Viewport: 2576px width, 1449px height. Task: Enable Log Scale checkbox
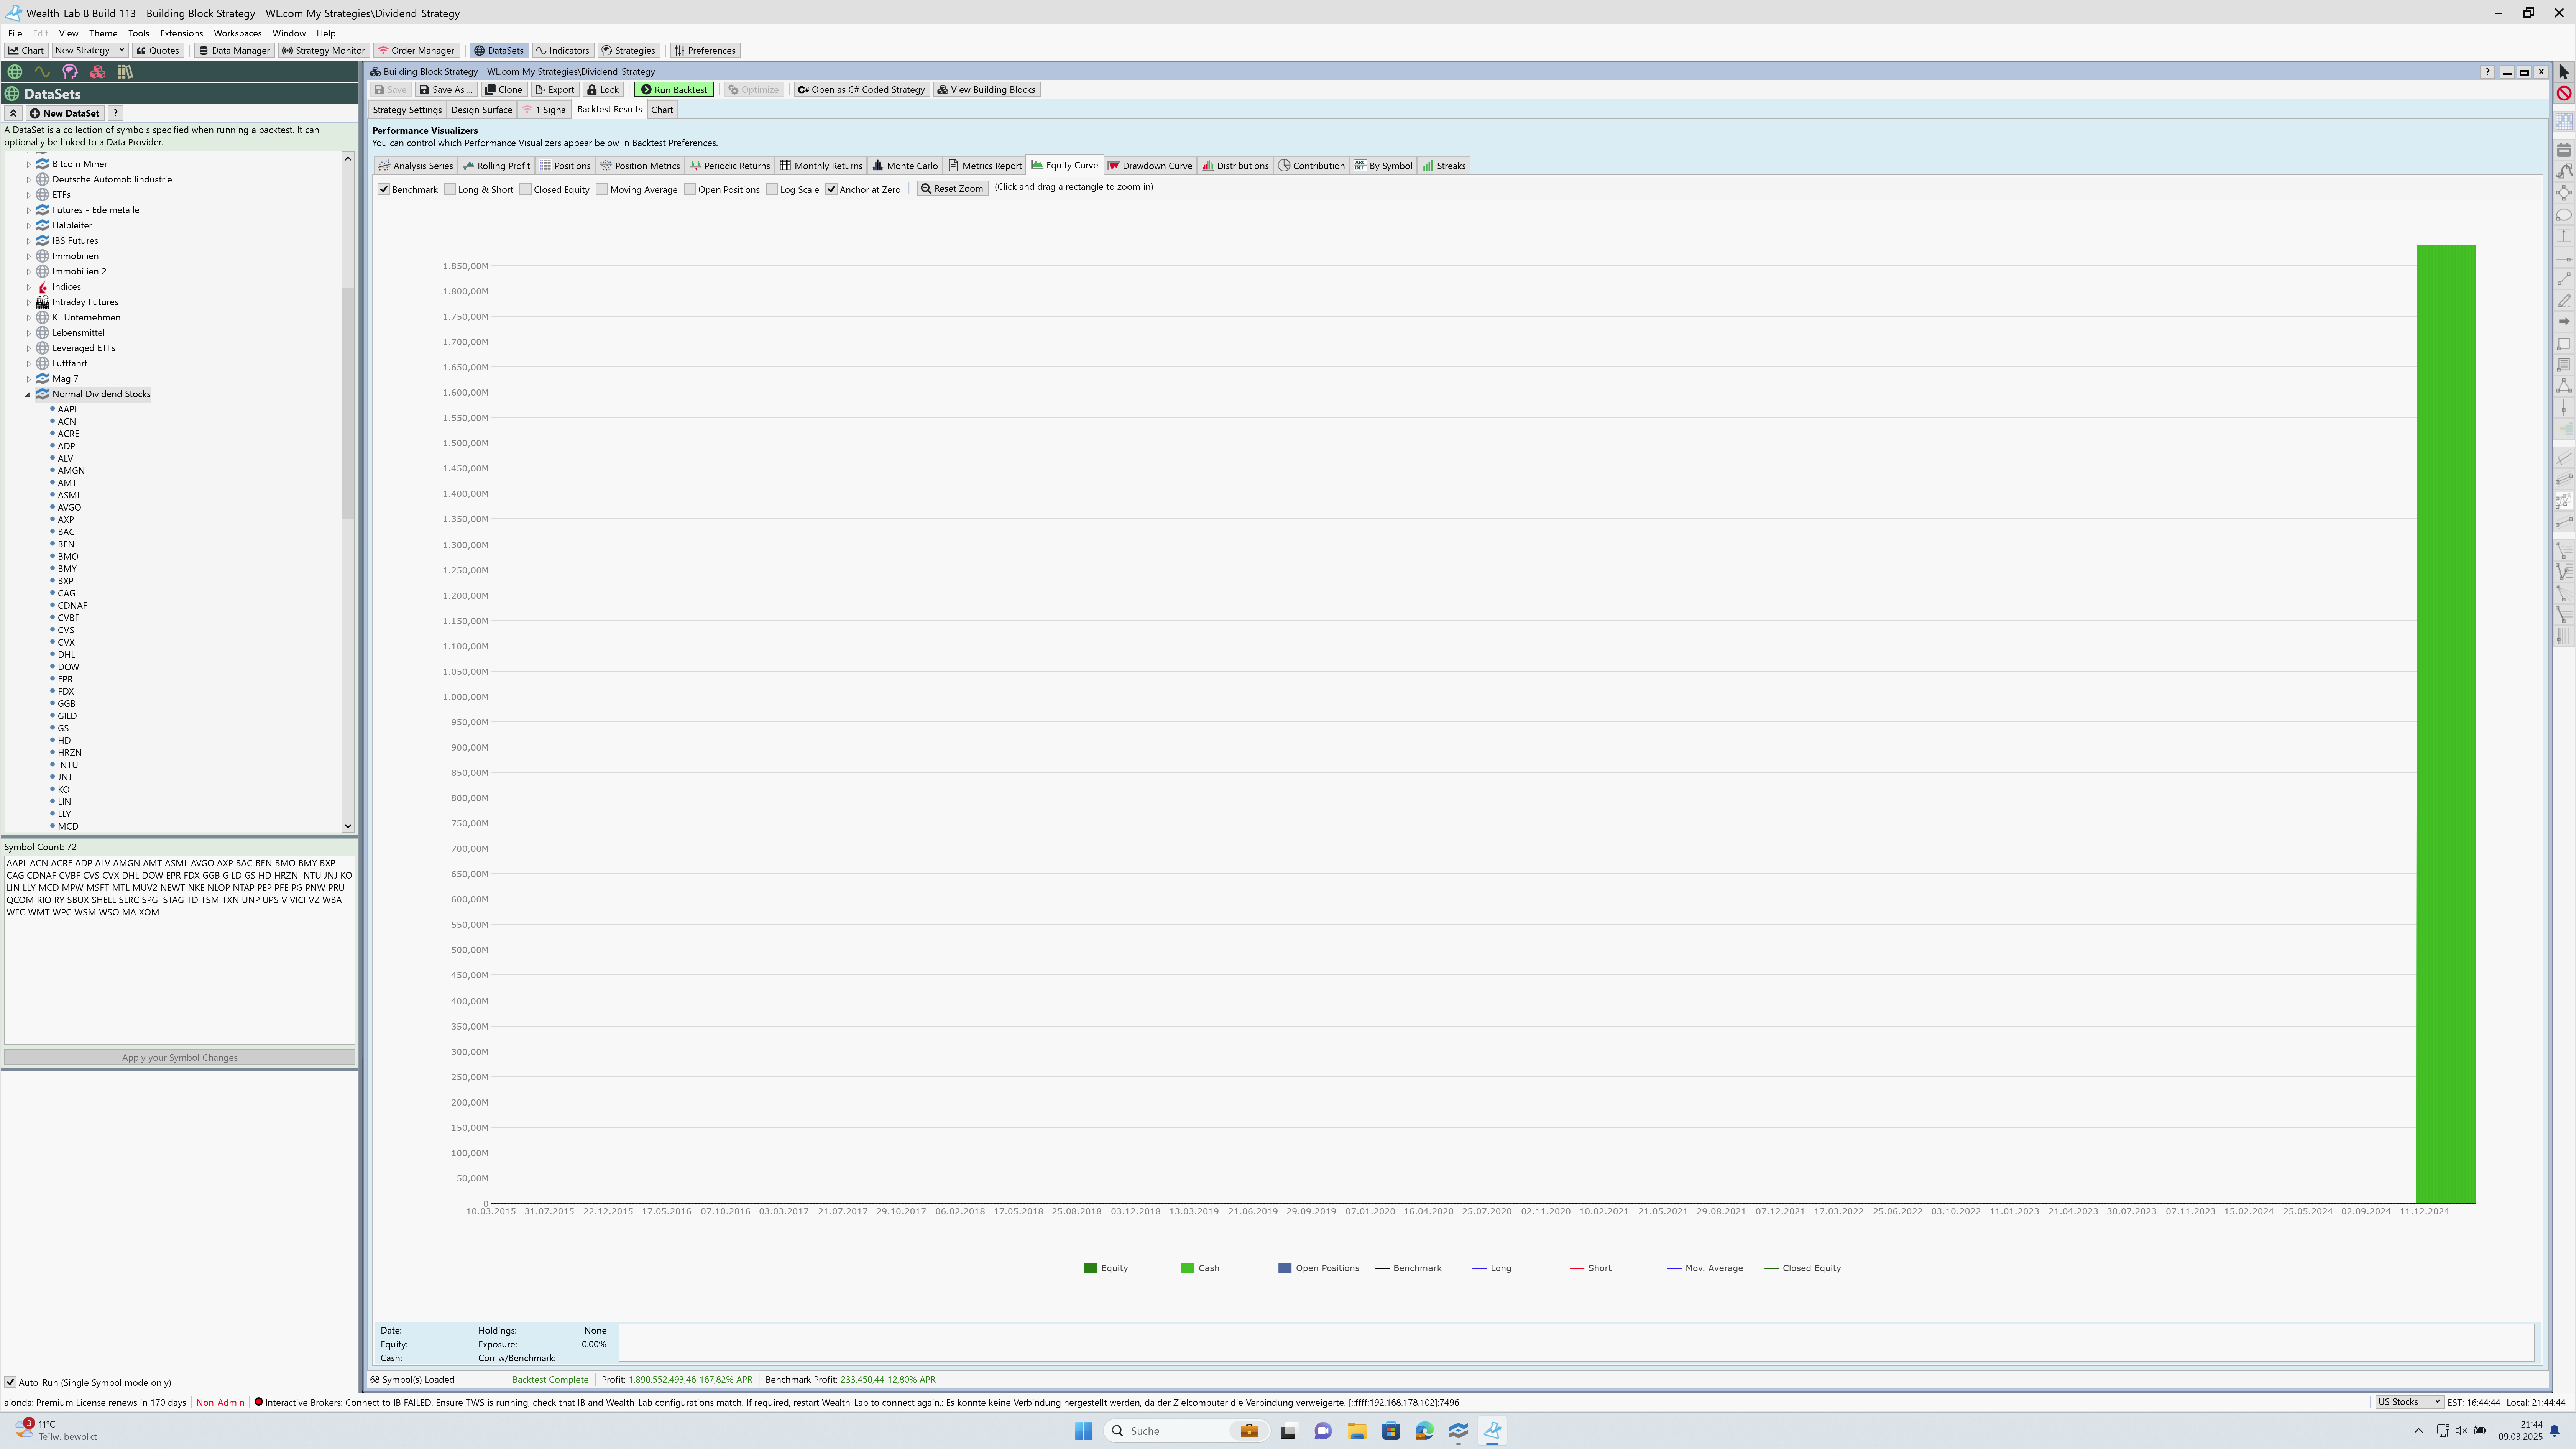click(x=772, y=189)
